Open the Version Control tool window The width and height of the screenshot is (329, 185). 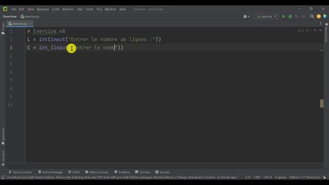click(20, 172)
